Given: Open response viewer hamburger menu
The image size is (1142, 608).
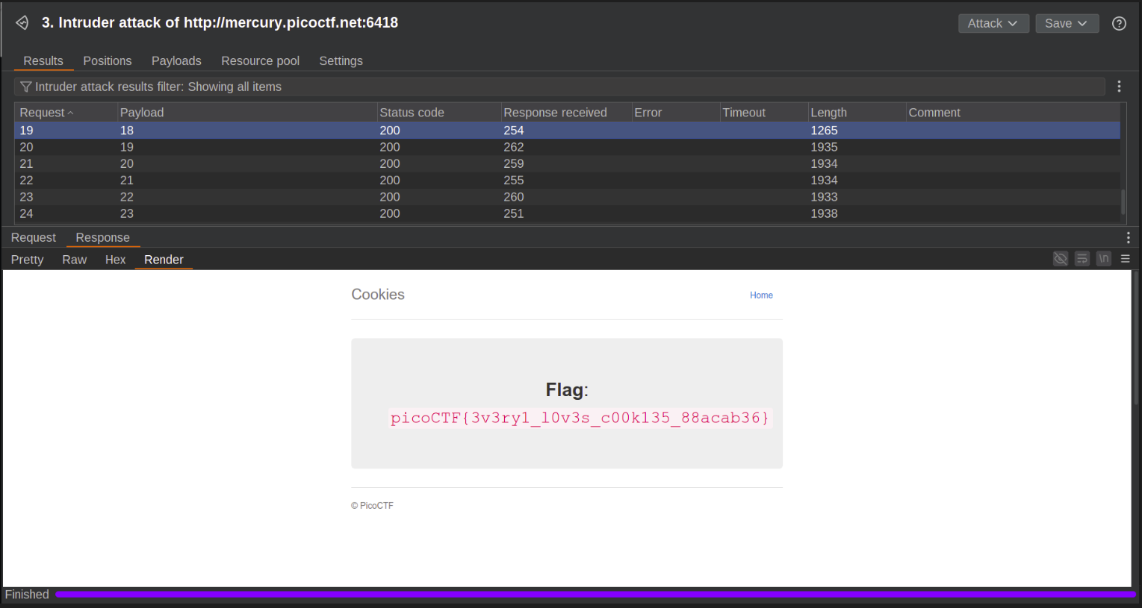Looking at the screenshot, I should click(x=1125, y=259).
